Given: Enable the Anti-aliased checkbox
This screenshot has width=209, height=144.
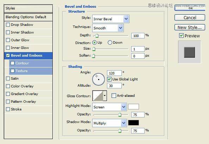Looking at the screenshot, I should coord(114,95).
